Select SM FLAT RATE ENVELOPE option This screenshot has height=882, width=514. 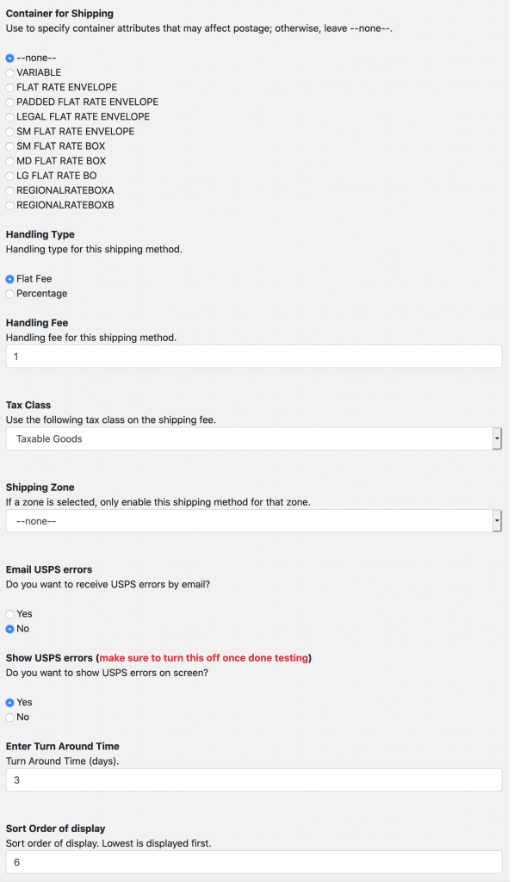point(9,132)
